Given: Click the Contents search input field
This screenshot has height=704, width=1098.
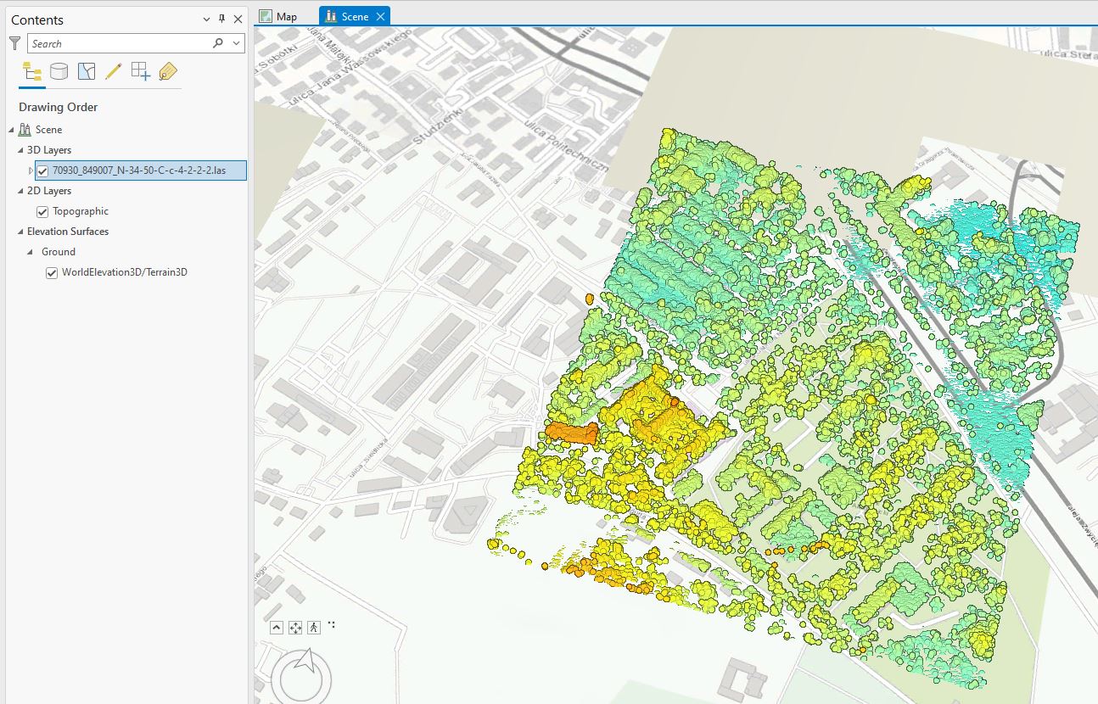Looking at the screenshot, I should click(119, 43).
